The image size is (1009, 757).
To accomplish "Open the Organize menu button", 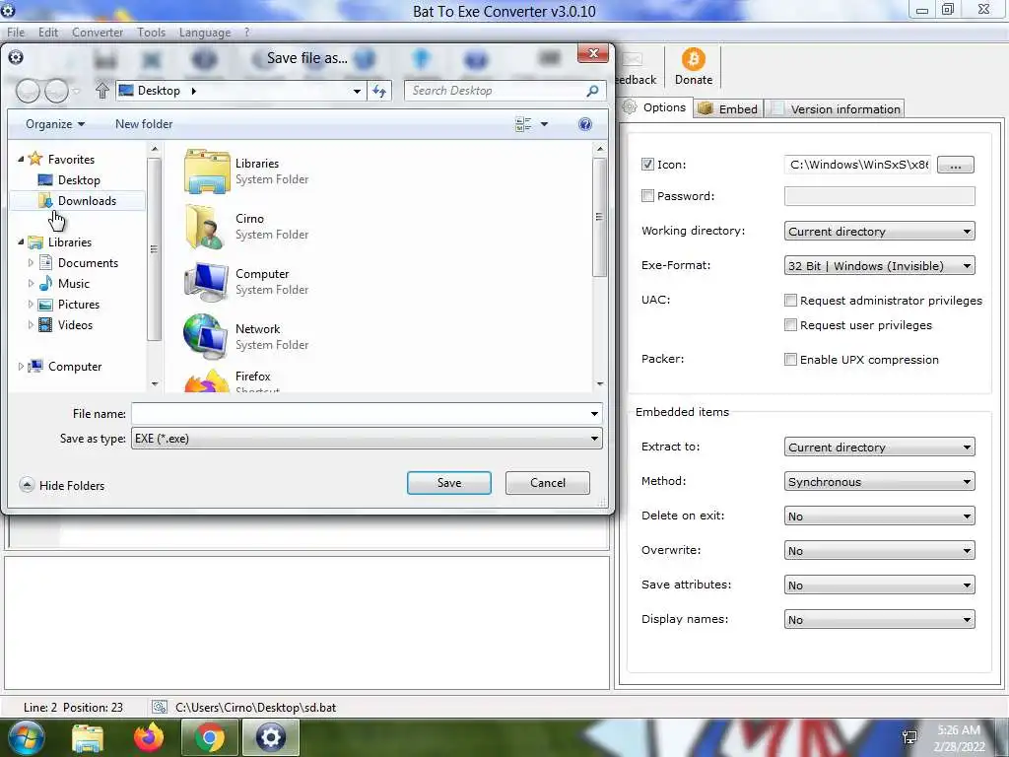I will coord(55,124).
